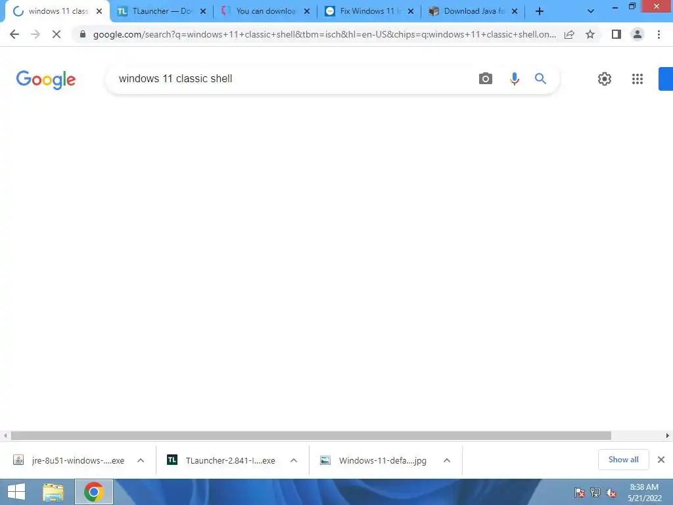The image size is (673, 505).
Task: Search by image with the camera icon
Action: [x=486, y=79]
